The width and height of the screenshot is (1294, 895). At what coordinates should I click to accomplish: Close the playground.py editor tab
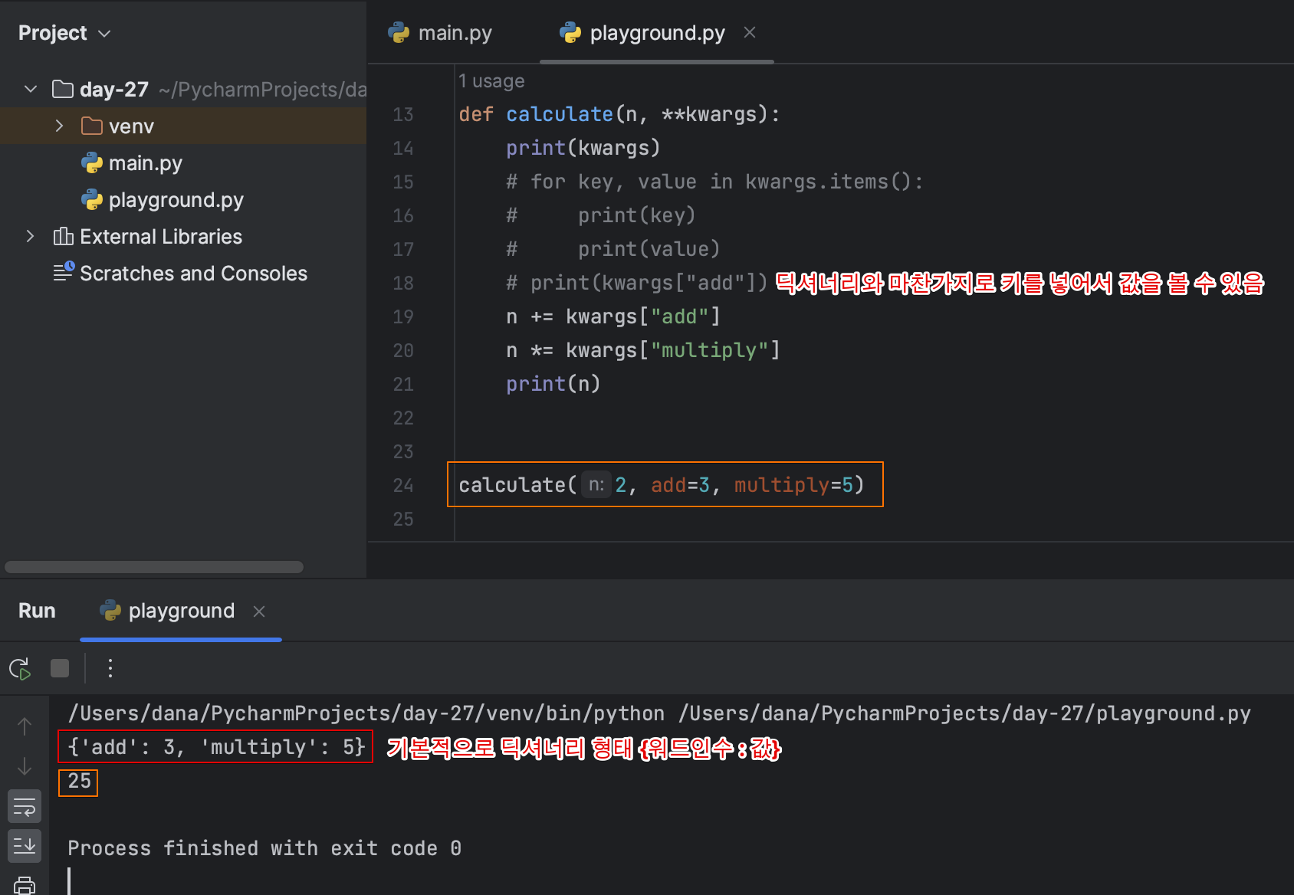tap(750, 32)
